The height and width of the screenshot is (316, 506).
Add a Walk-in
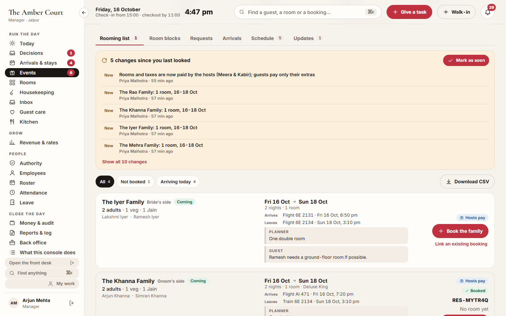tap(456, 12)
